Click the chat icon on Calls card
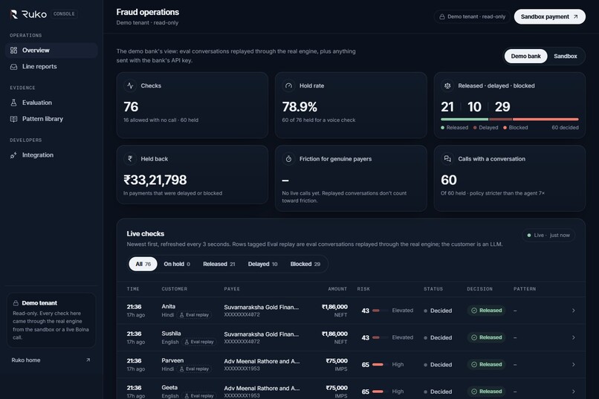This screenshot has height=399, width=599. coord(447,158)
